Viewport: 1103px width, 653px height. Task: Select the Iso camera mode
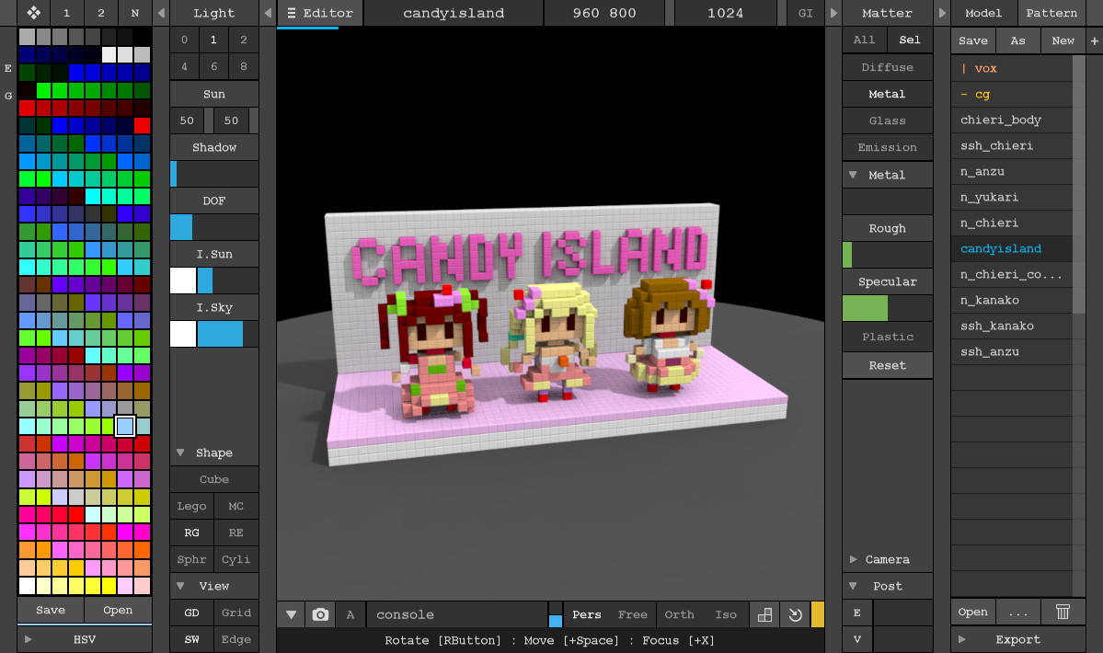point(726,614)
